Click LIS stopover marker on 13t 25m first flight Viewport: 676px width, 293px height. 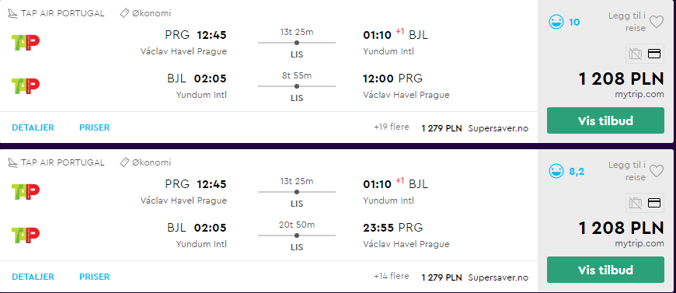pos(297,43)
